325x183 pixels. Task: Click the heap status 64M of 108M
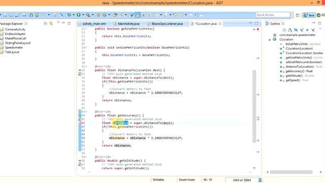[x=242, y=180]
